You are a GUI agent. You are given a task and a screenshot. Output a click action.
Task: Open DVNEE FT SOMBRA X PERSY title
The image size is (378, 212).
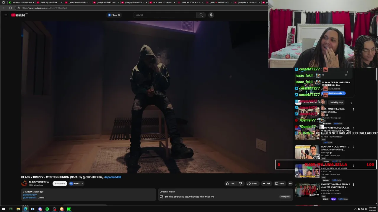(335, 186)
